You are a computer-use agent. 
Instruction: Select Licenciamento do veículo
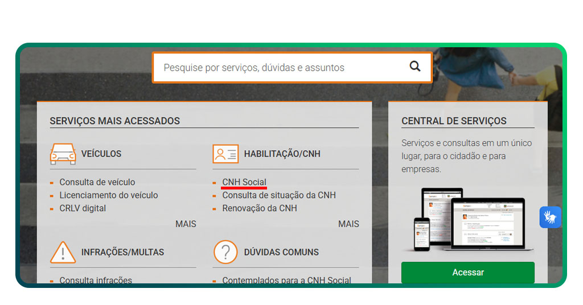[109, 195]
